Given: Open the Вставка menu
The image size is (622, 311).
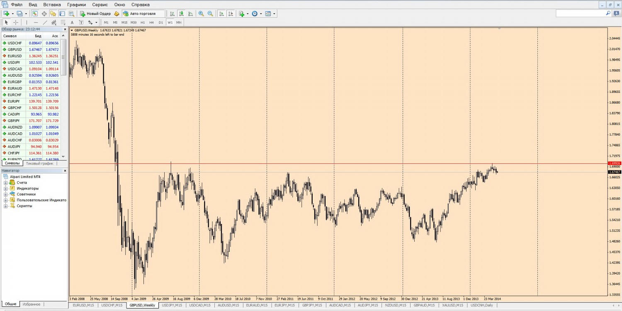Looking at the screenshot, I should pos(52,5).
